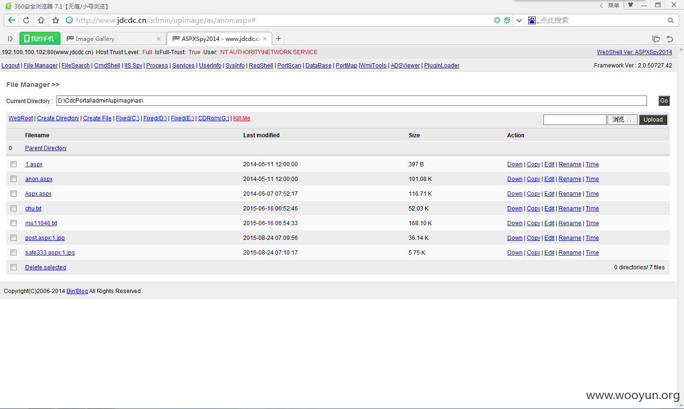The image size is (684, 409).
Task: Open the 菜单 browser menu
Action: [614, 6]
